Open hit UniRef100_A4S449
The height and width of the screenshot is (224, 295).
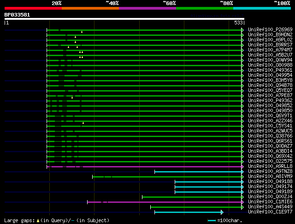pos(270,207)
